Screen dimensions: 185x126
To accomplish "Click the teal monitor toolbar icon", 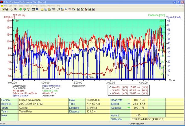I will (24, 9).
